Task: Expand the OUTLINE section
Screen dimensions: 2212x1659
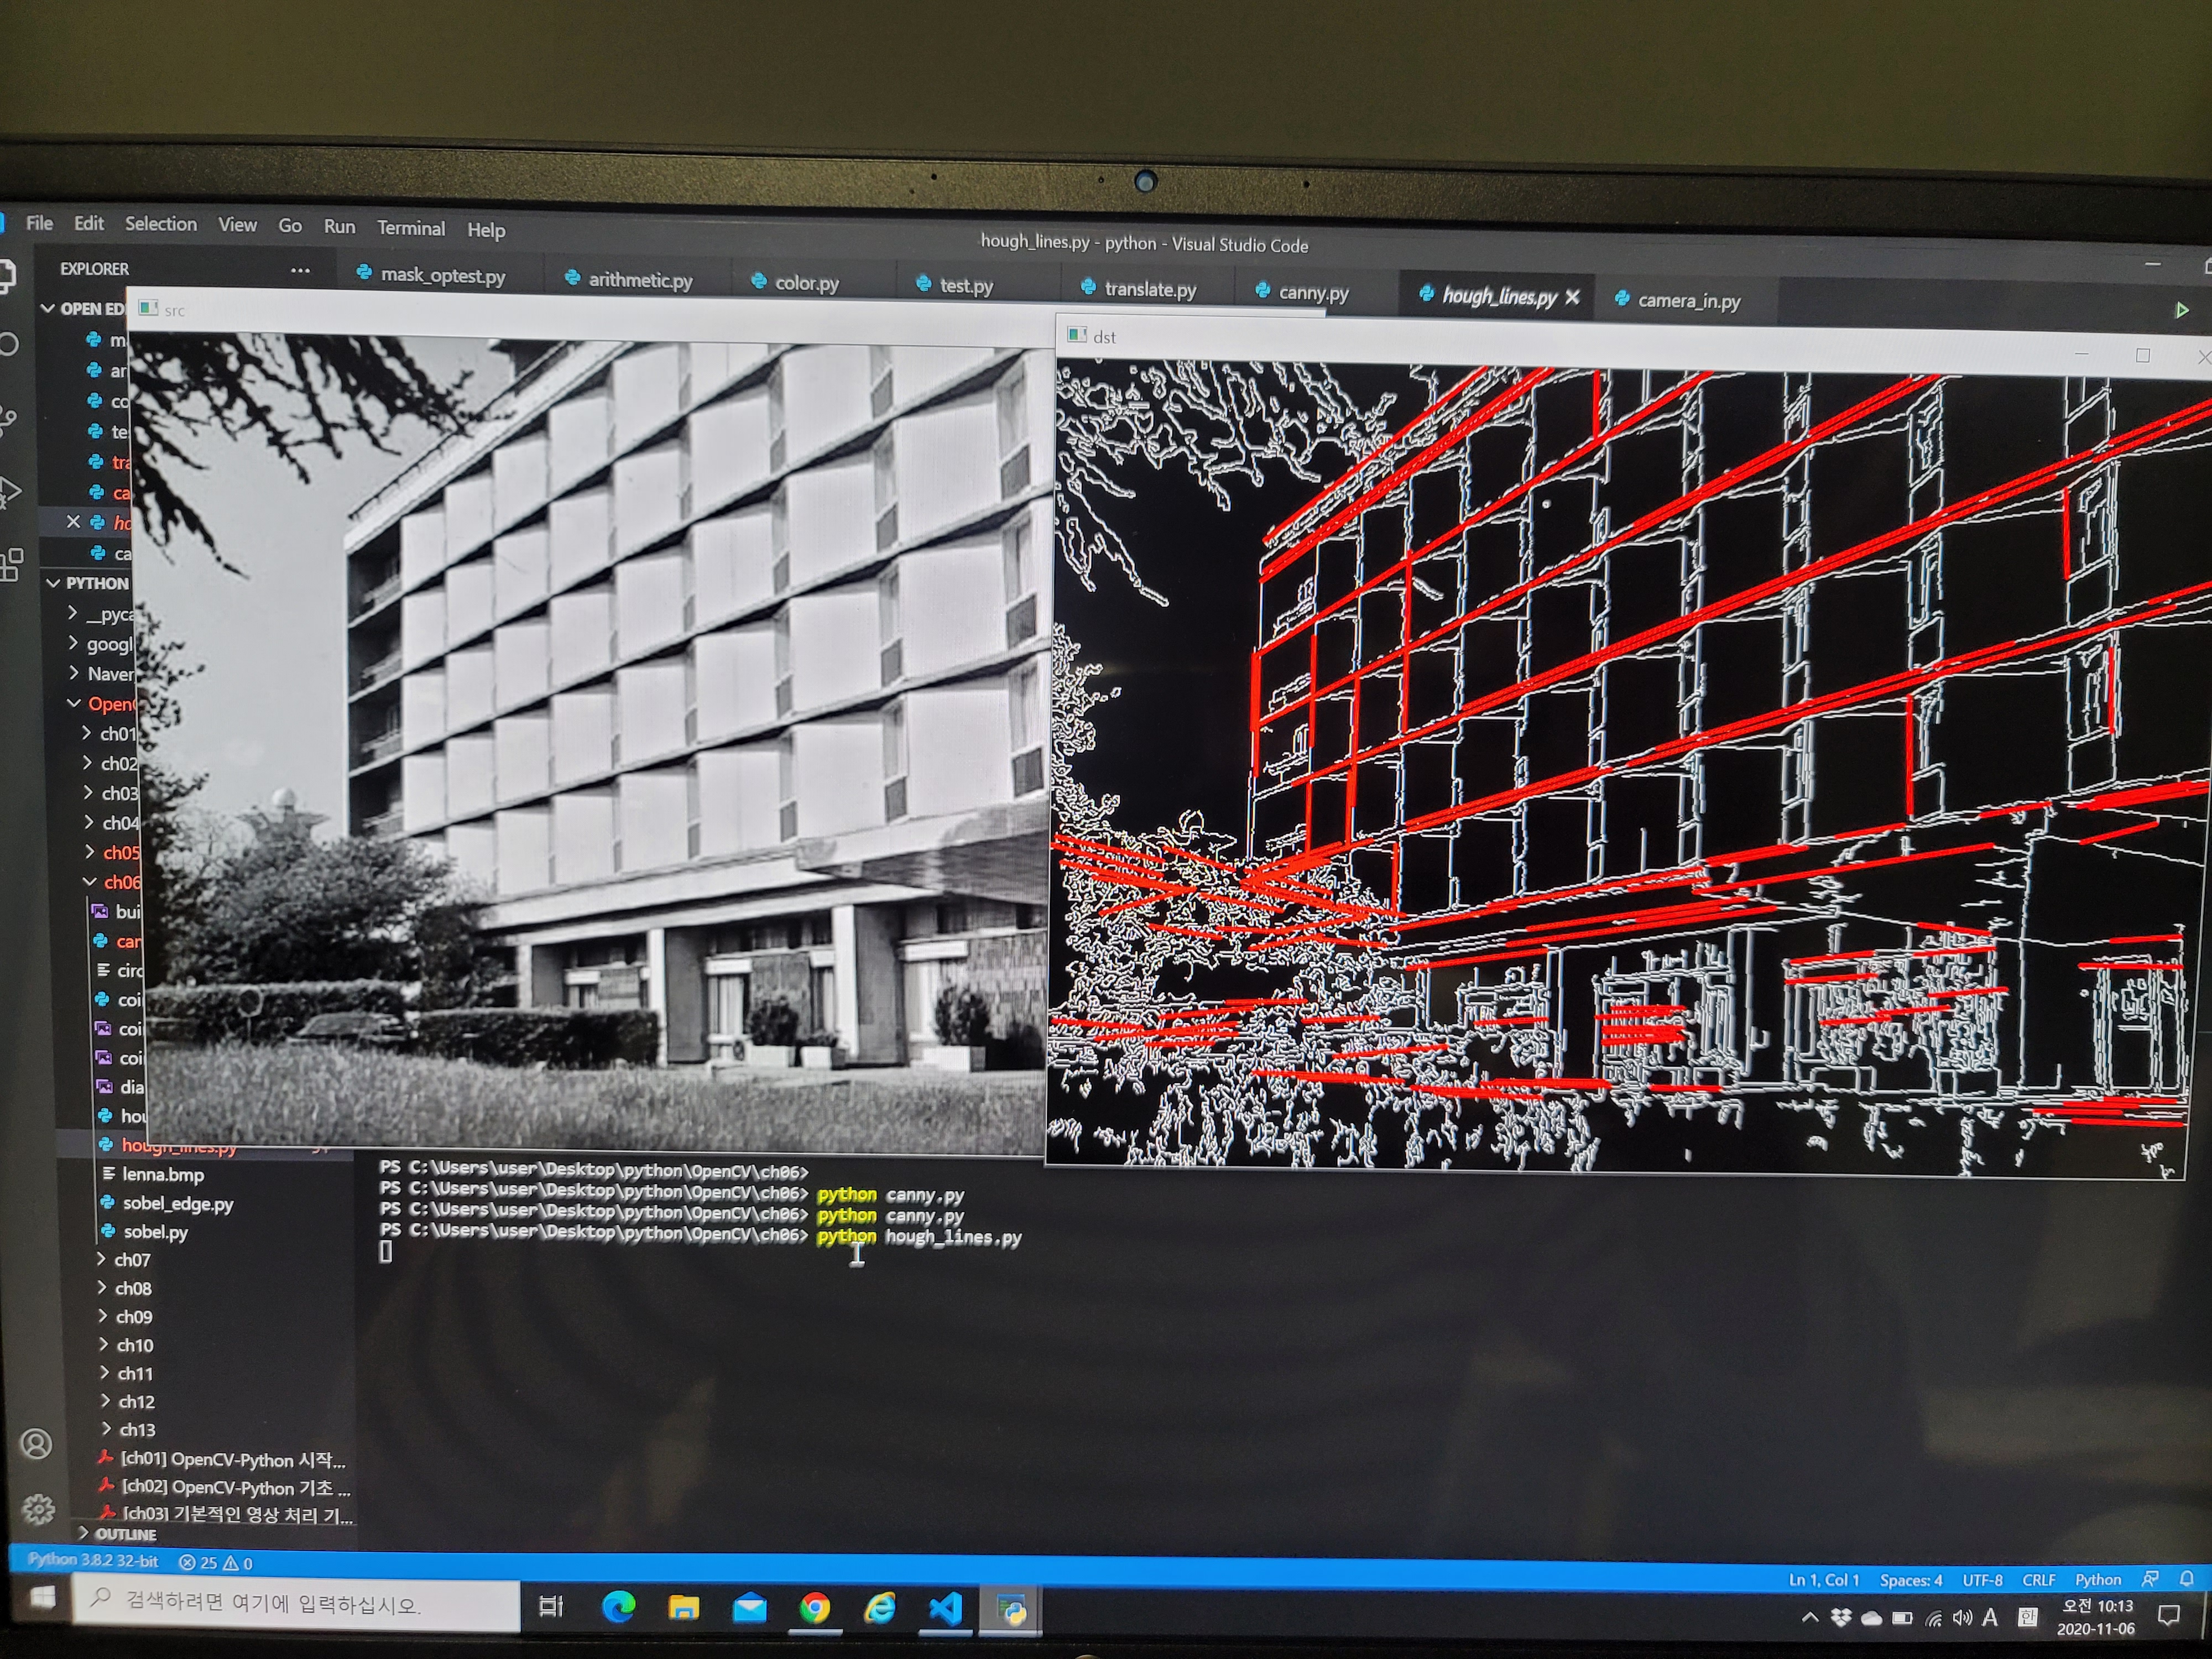Action: point(124,1534)
